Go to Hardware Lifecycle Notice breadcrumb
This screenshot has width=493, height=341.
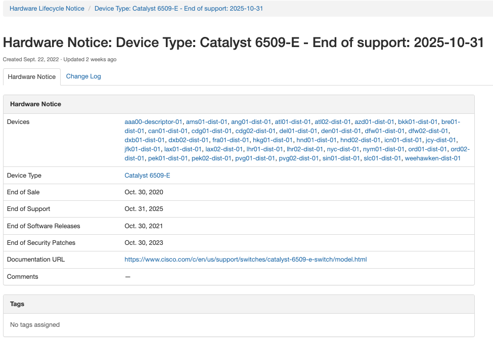47,9
